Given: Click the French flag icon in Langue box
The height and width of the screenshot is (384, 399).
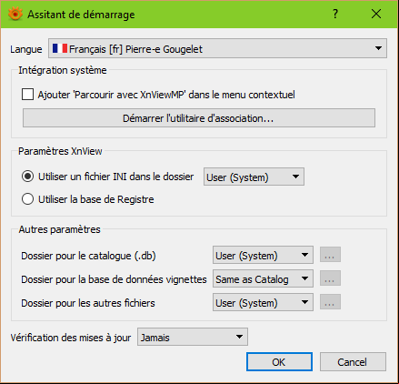Looking at the screenshot, I should 60,48.
